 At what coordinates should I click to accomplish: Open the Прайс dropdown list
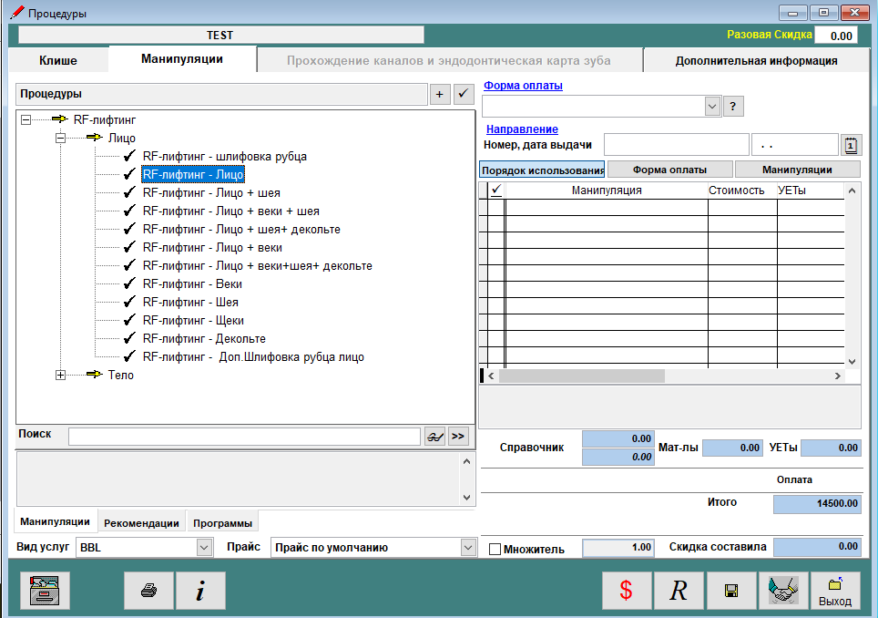click(x=467, y=547)
